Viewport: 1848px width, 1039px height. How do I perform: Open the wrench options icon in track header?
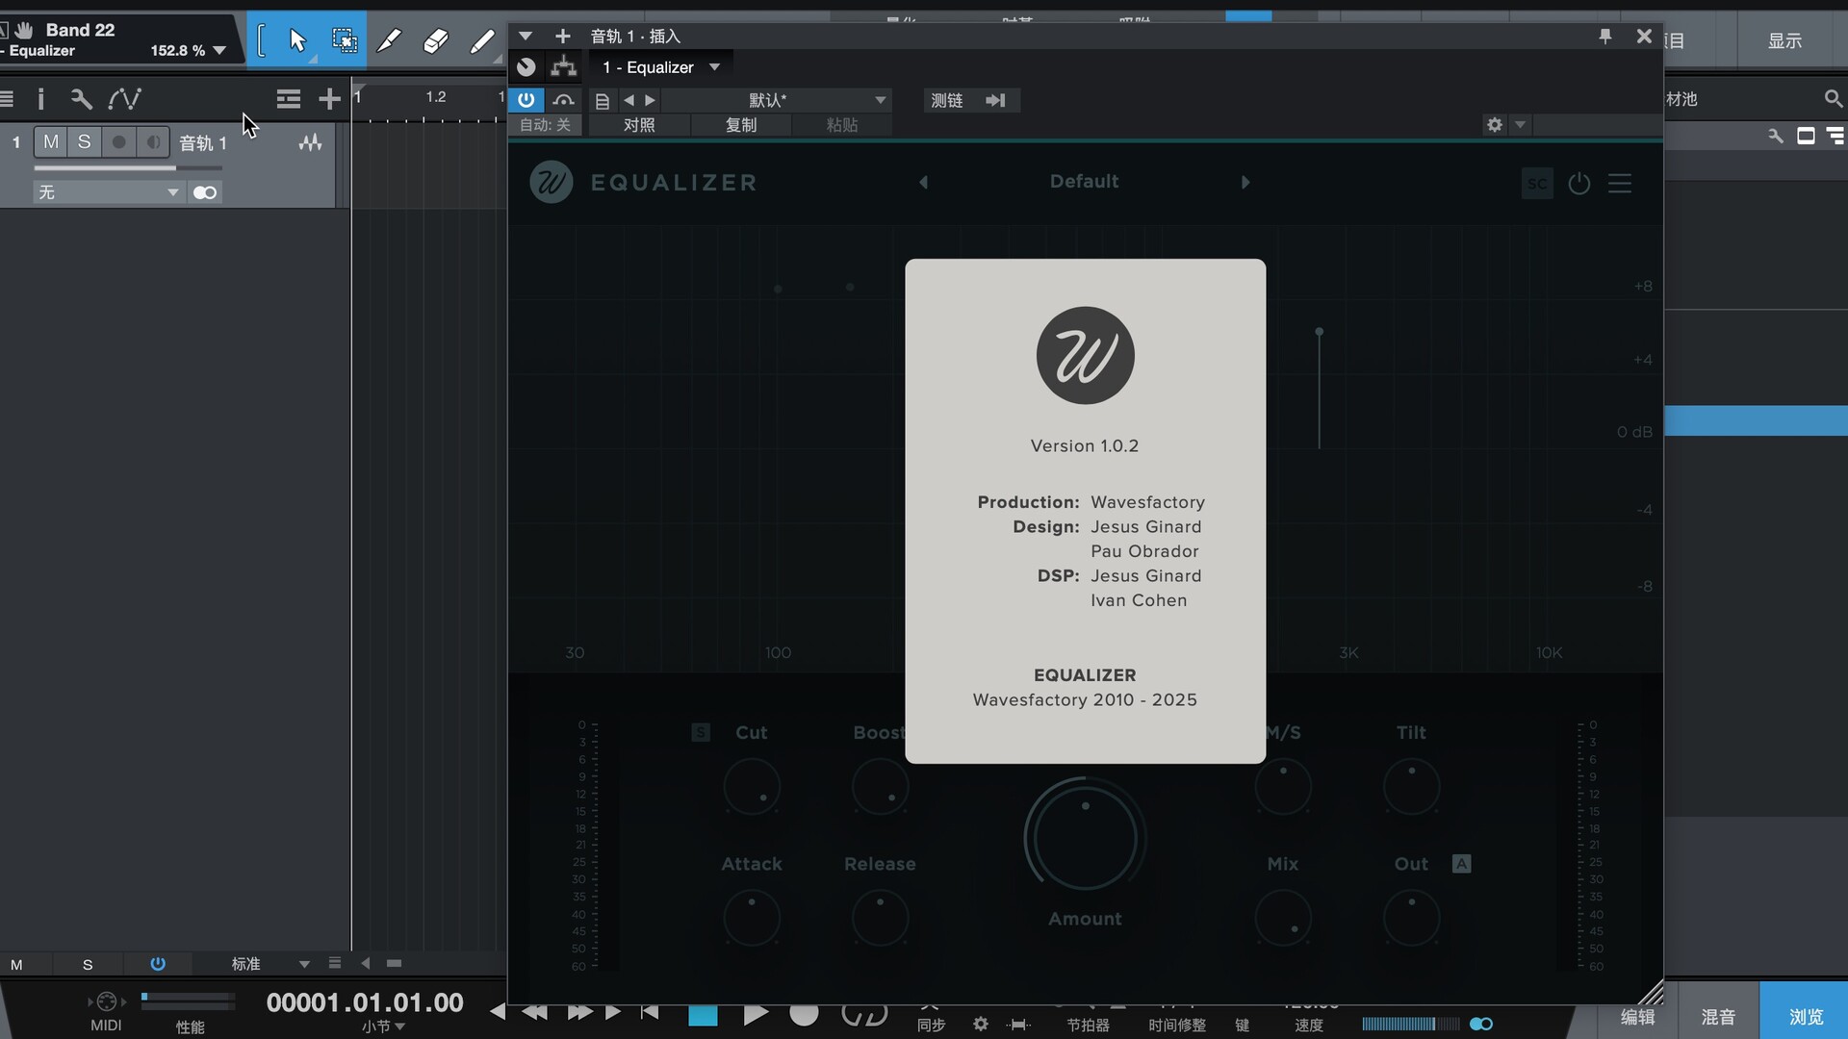[x=81, y=99]
